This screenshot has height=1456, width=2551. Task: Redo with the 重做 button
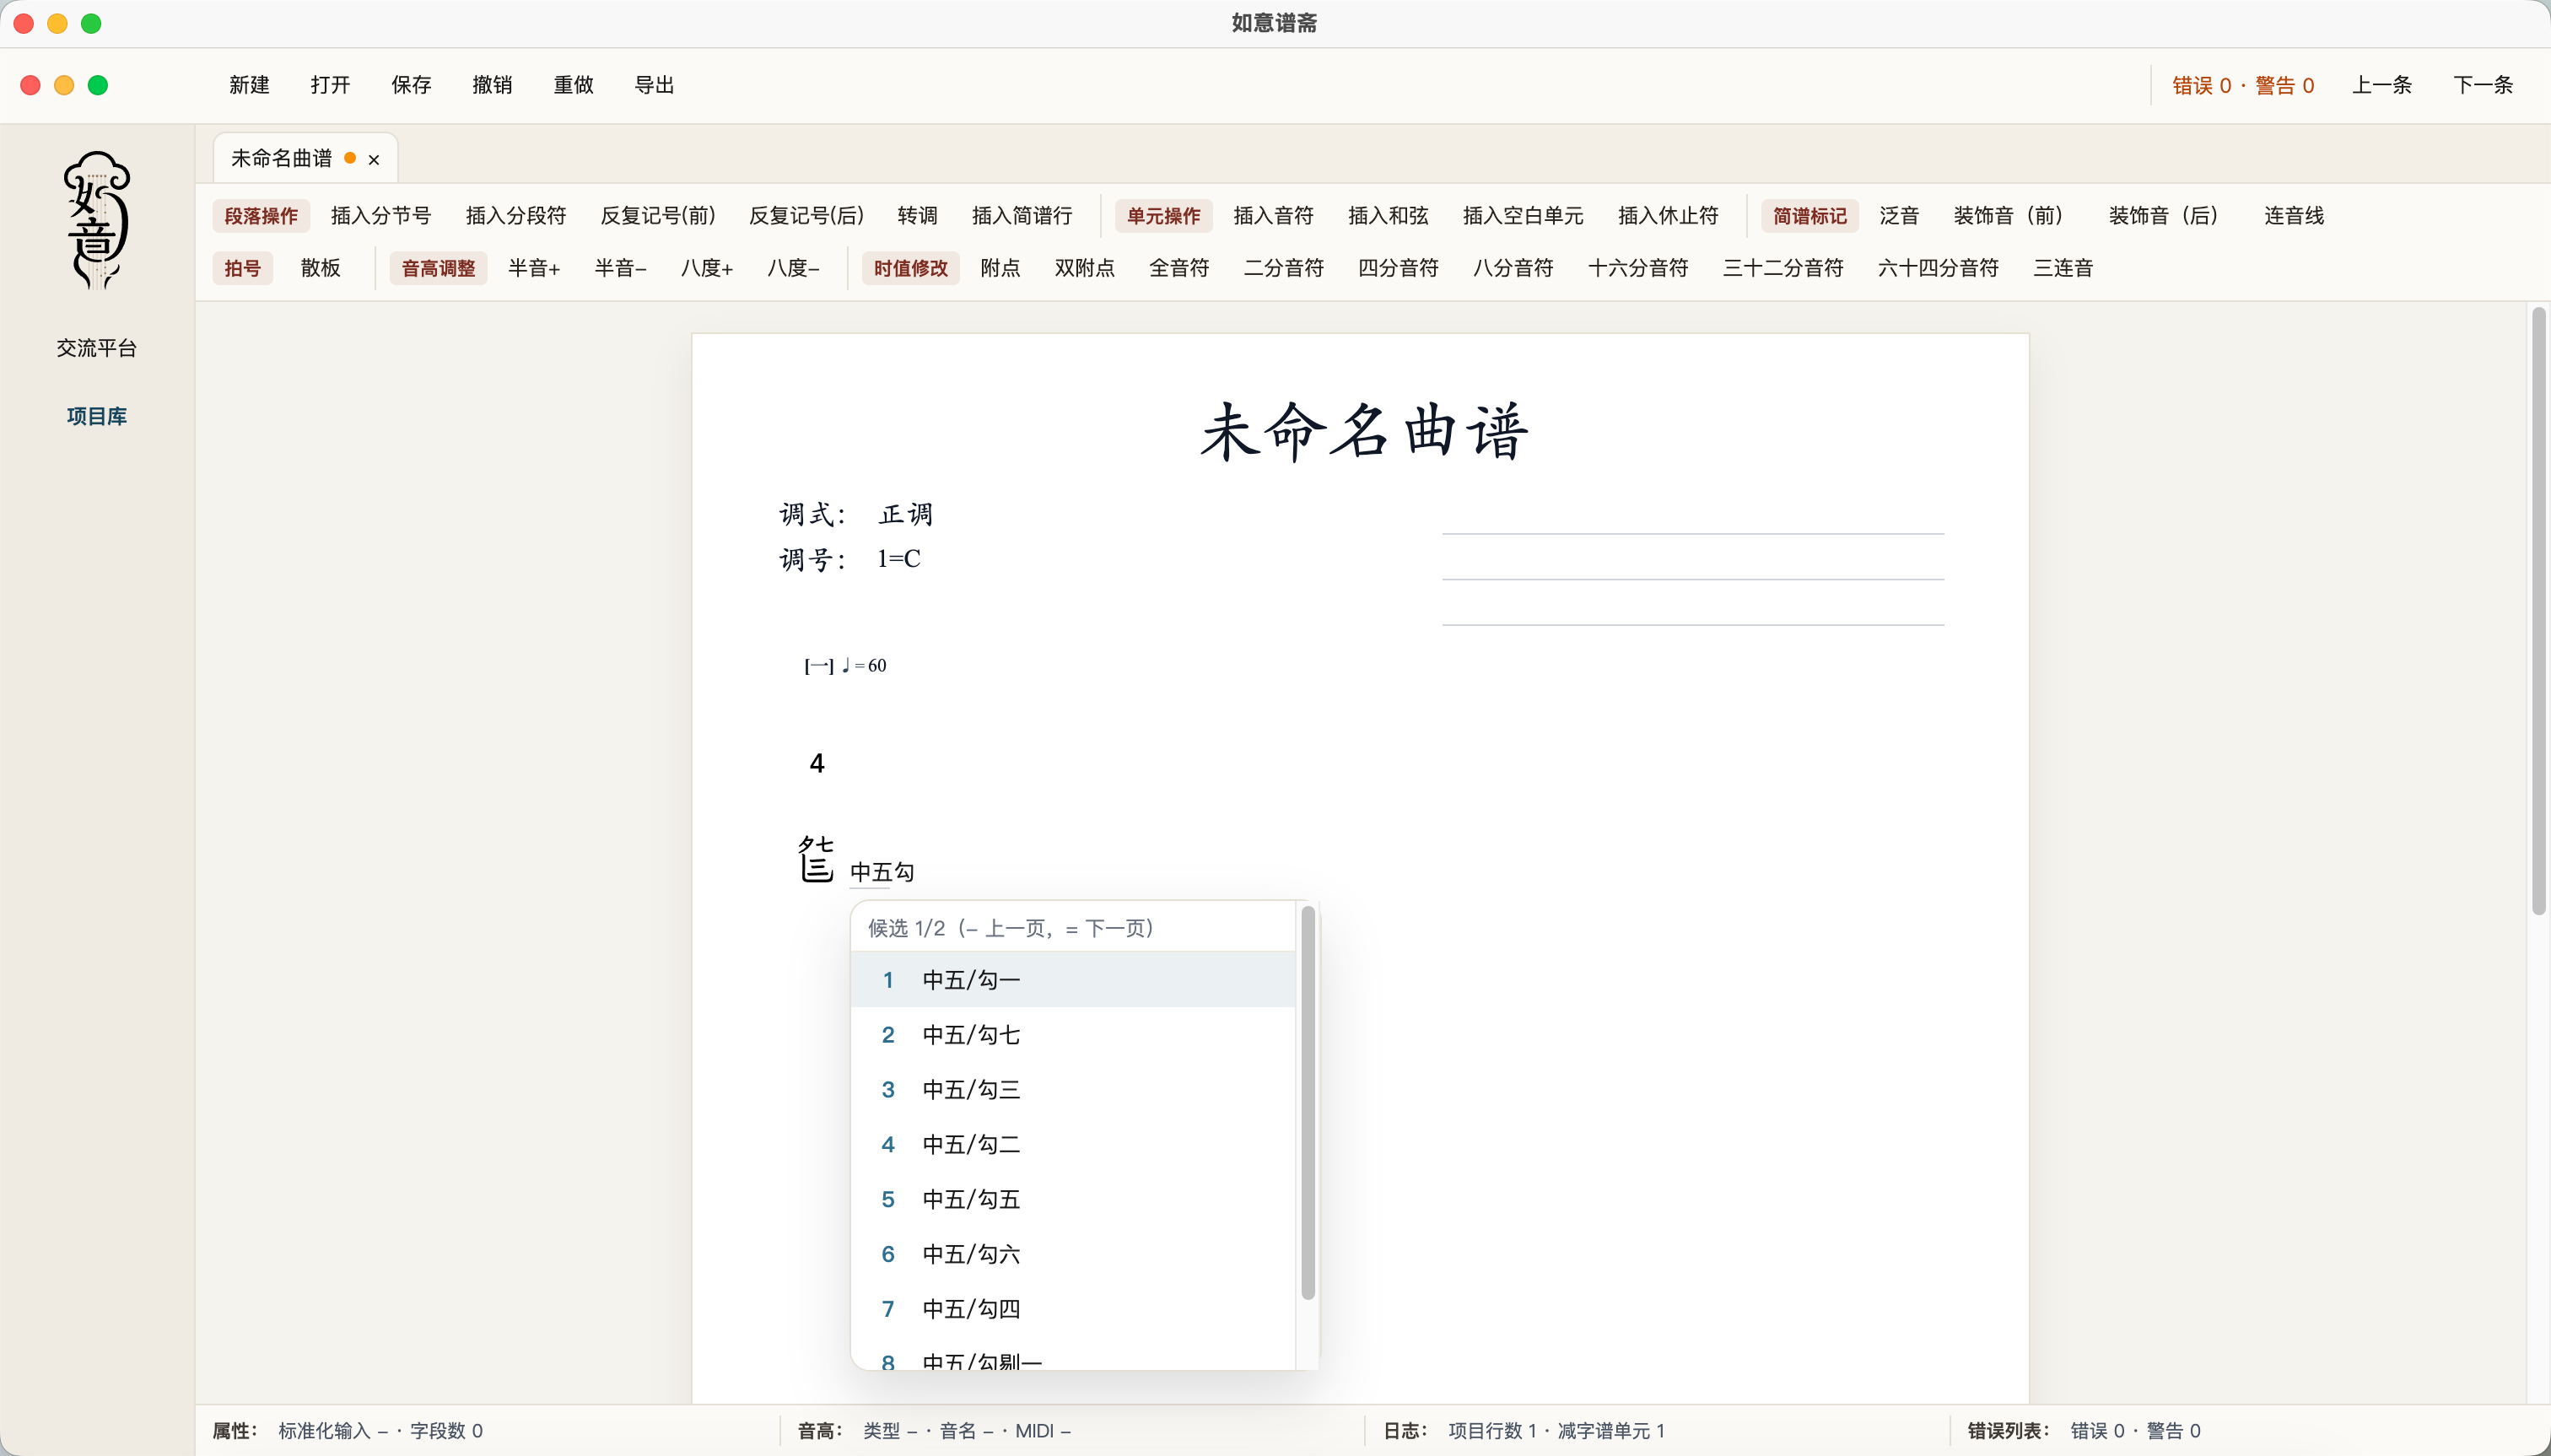573,85
